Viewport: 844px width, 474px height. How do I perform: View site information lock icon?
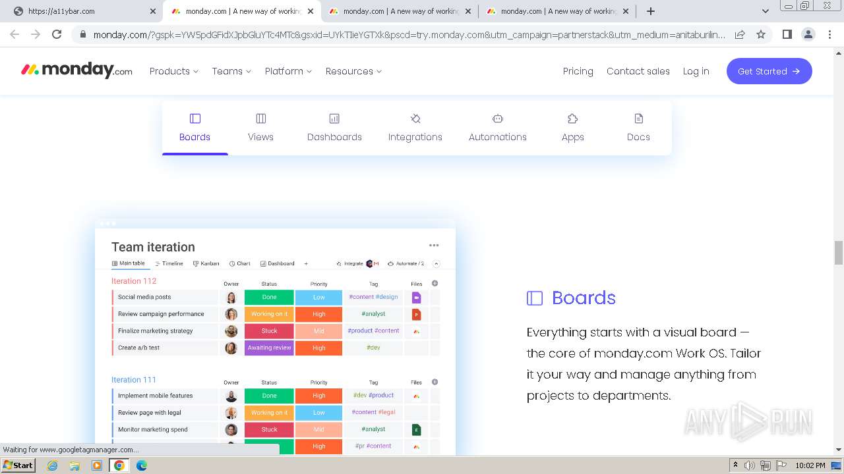pos(82,34)
